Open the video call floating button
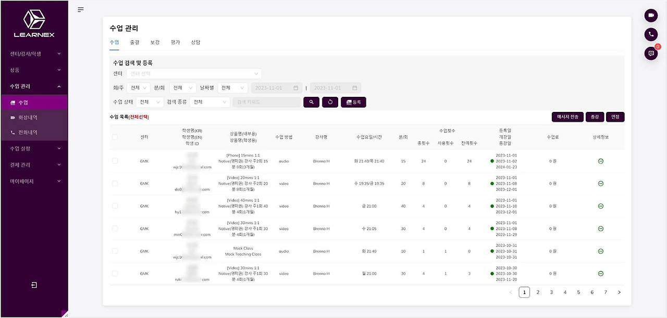This screenshot has height=318, width=667. click(x=651, y=16)
